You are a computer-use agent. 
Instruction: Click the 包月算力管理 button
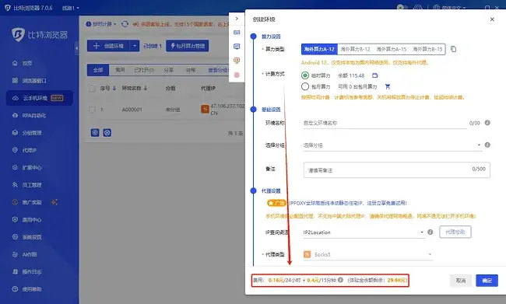coord(187,46)
